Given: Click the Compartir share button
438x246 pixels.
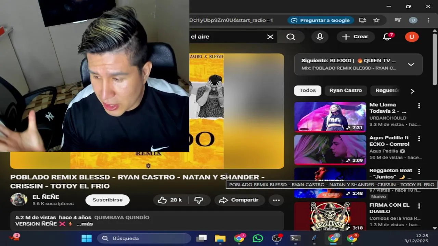Looking at the screenshot, I should point(239,200).
